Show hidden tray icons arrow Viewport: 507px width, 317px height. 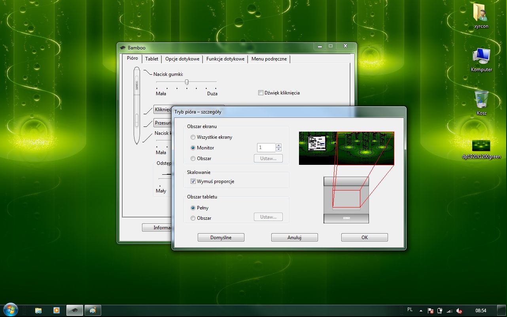421,311
